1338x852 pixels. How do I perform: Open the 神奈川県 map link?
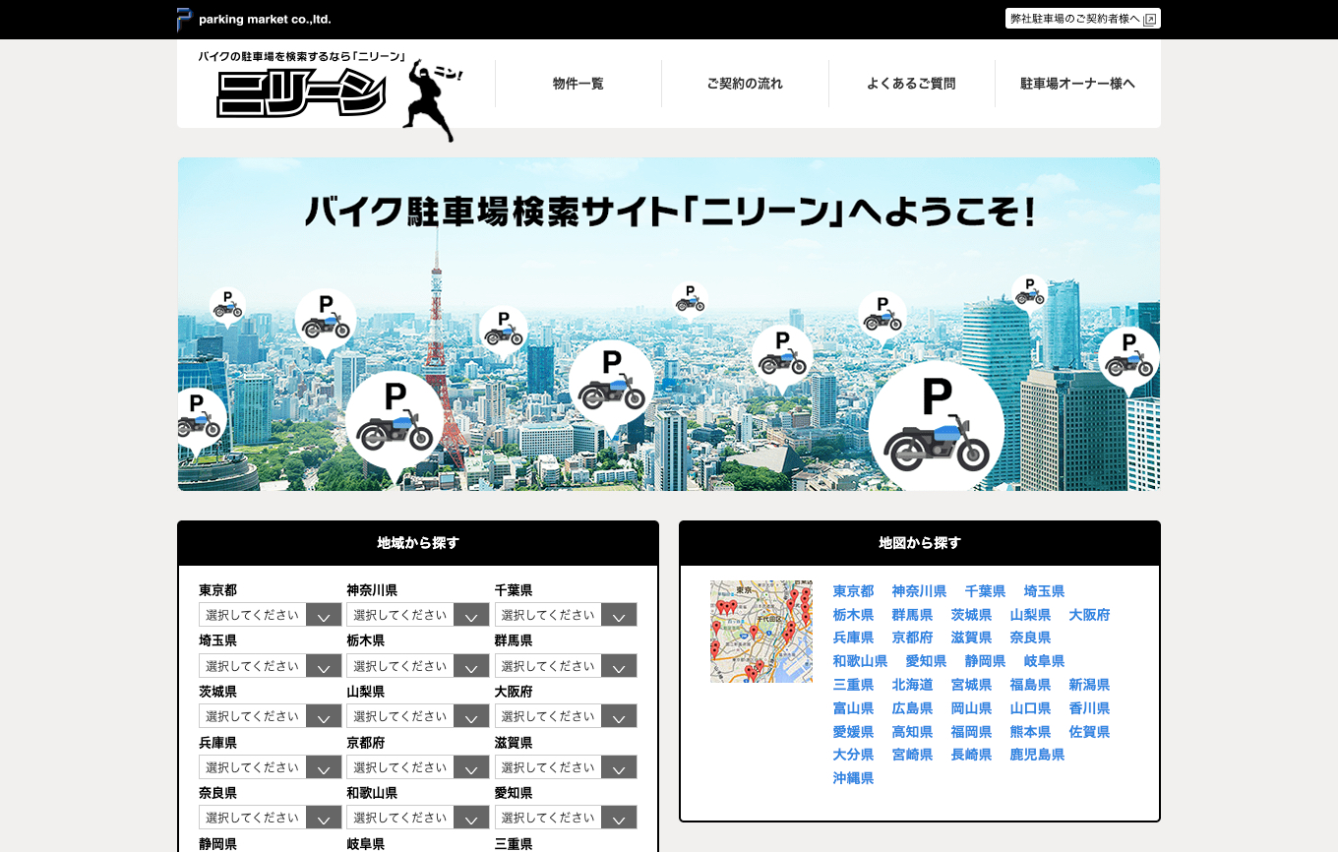tap(919, 591)
